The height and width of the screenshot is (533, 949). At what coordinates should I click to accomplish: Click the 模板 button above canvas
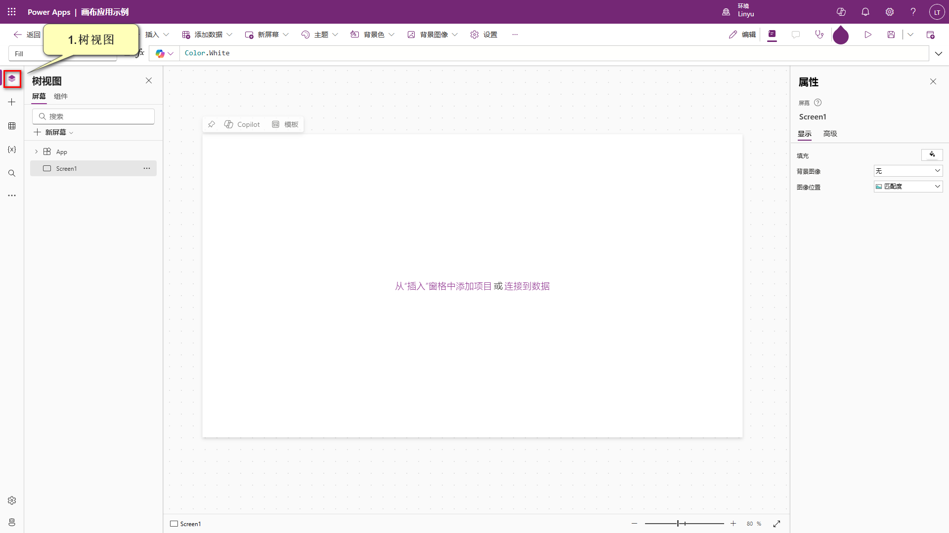[x=285, y=124]
